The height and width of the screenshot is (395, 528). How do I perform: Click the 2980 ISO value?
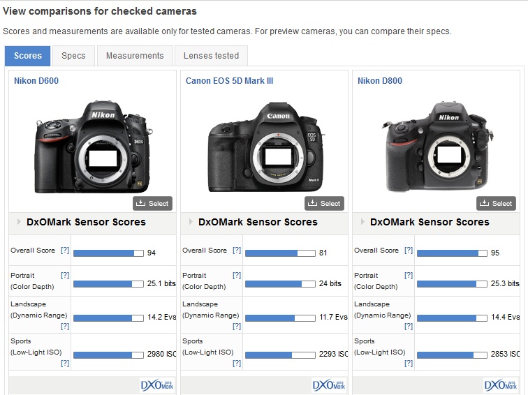point(161,355)
